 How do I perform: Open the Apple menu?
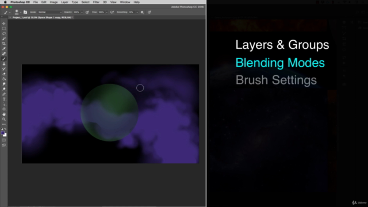click(5, 2)
